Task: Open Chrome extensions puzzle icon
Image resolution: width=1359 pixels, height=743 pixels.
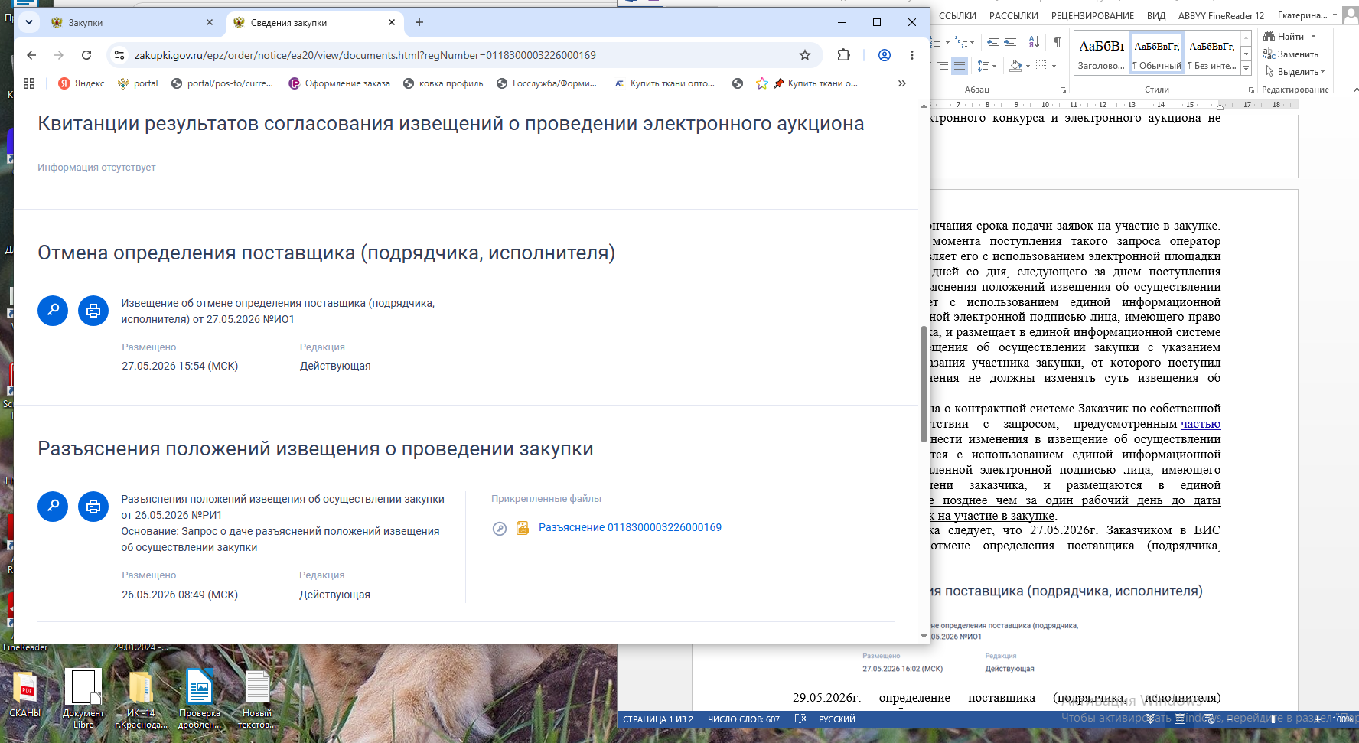Action: click(844, 55)
